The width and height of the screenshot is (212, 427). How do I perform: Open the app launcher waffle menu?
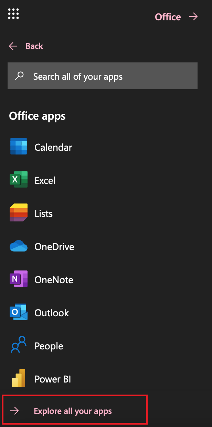pyautogui.click(x=13, y=13)
